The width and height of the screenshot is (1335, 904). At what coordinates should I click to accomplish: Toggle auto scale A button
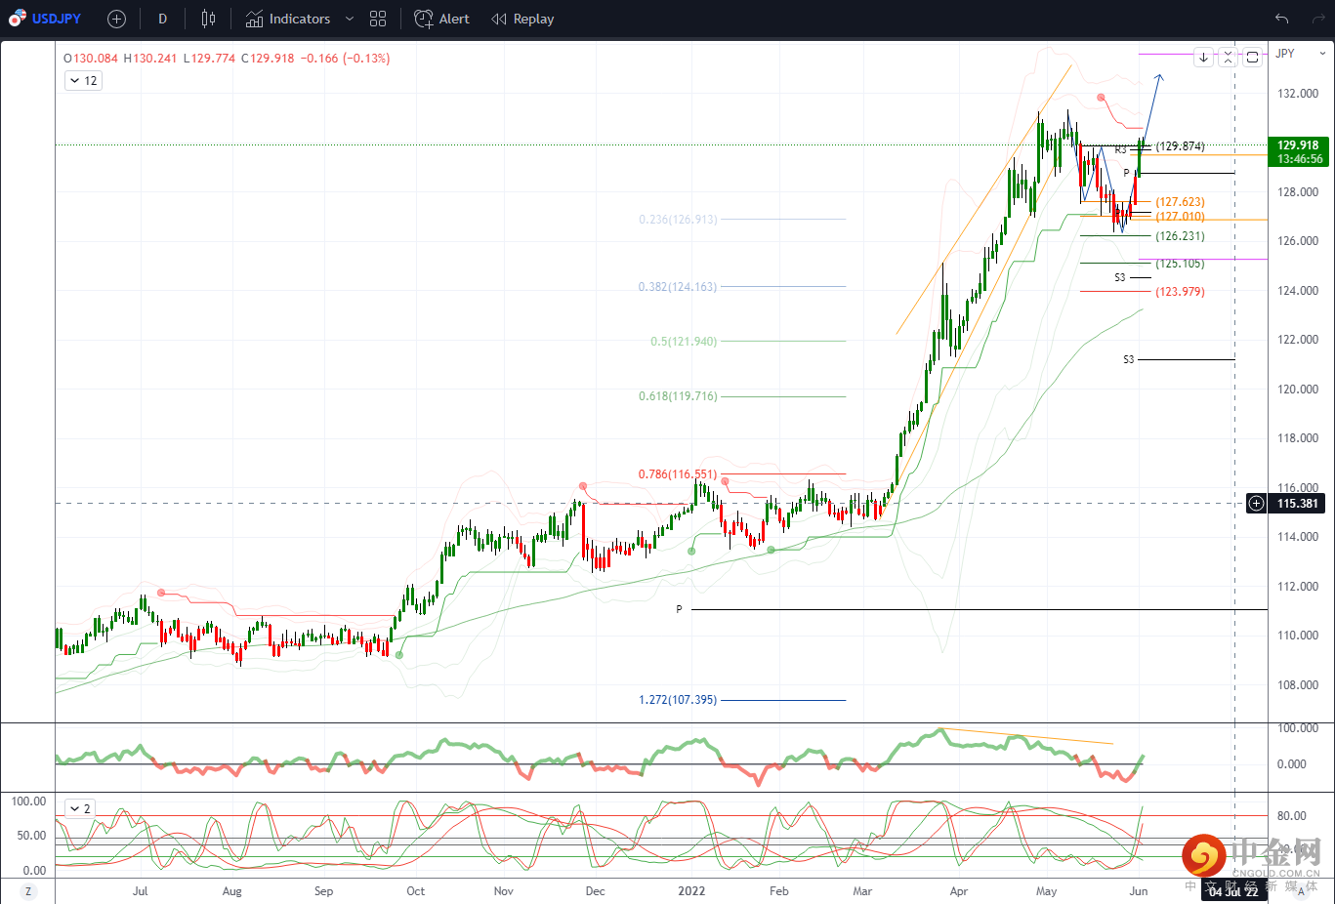pyautogui.click(x=1301, y=891)
